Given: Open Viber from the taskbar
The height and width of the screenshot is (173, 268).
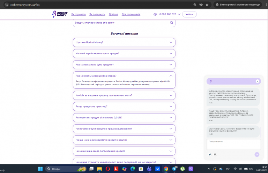Looking at the screenshot, I should 191,169.
